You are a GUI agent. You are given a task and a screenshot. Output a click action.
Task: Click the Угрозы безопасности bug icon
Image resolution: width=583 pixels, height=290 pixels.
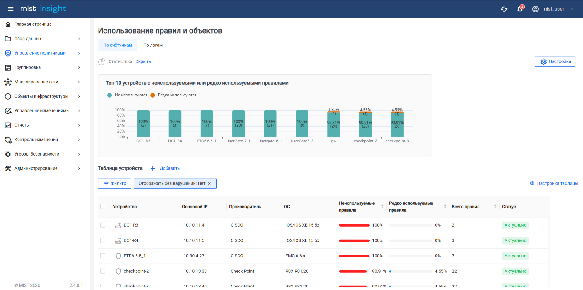[x=8, y=154]
